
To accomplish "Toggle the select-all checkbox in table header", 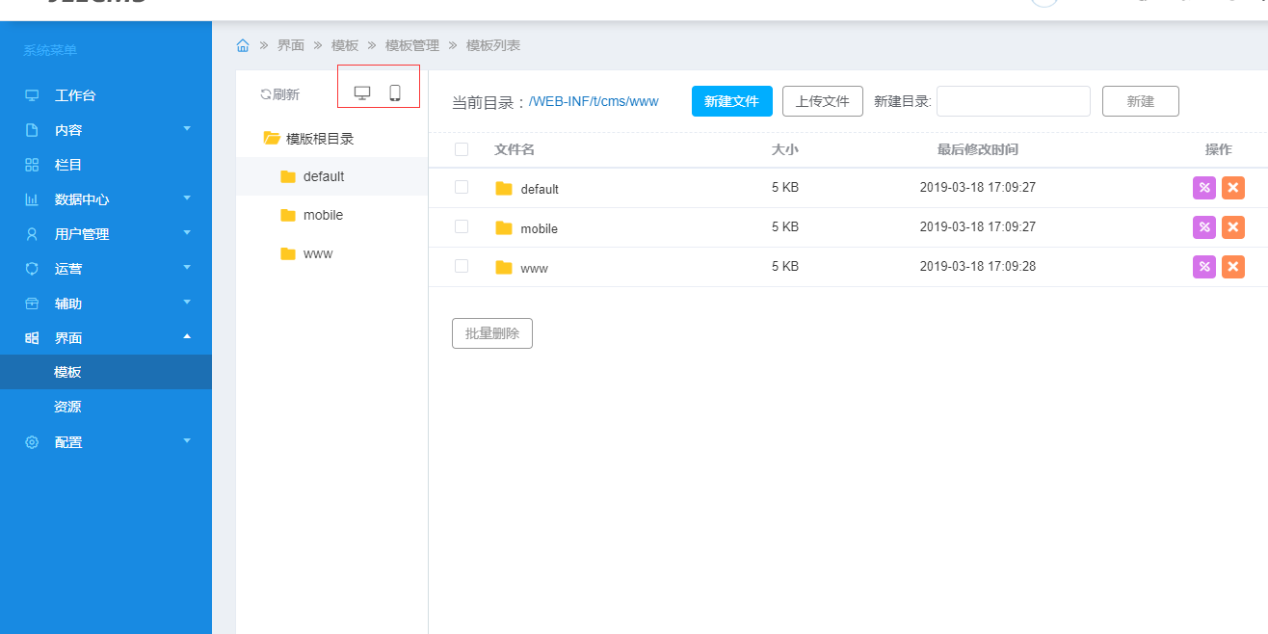I will (462, 149).
